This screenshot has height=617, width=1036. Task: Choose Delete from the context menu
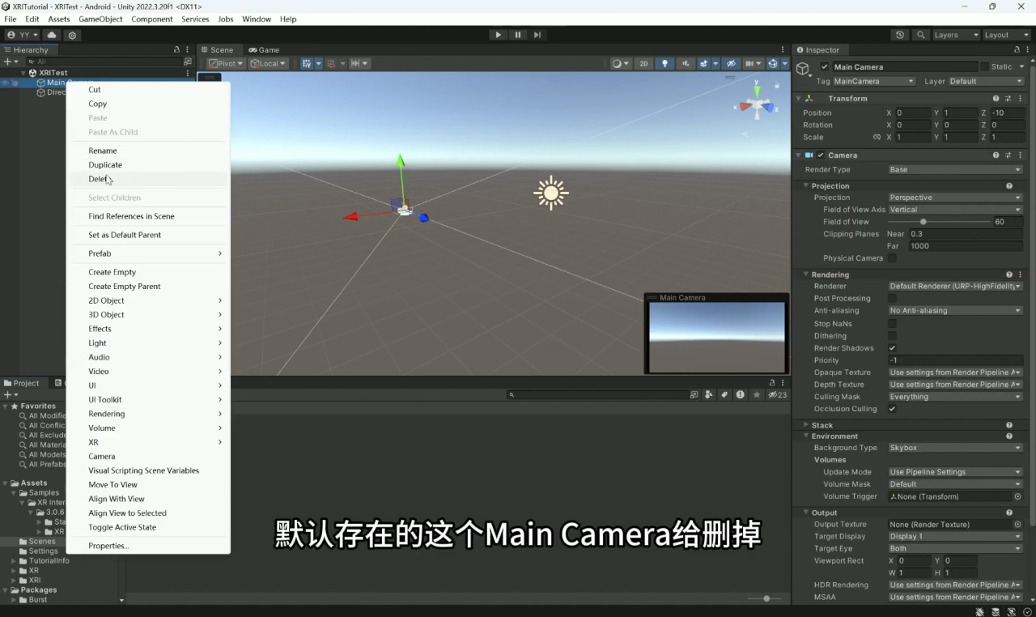tap(149, 179)
